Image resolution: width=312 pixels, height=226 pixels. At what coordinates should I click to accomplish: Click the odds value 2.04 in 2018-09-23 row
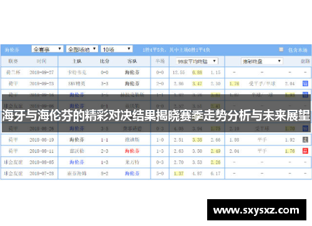pyautogui.click(x=290, y=84)
